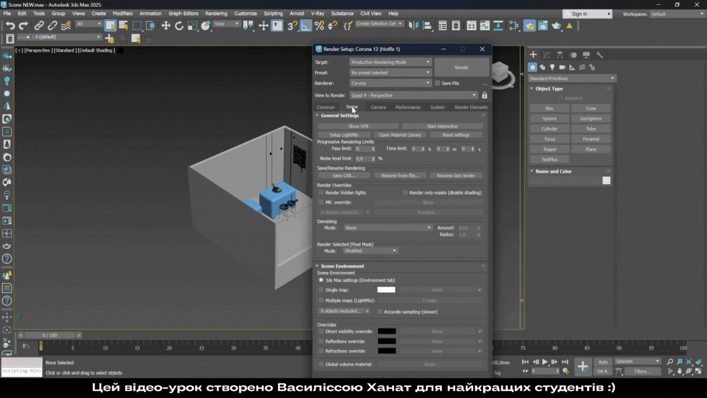Toggle the Mtl. override checkbox
The width and height of the screenshot is (707, 398).
322,202
